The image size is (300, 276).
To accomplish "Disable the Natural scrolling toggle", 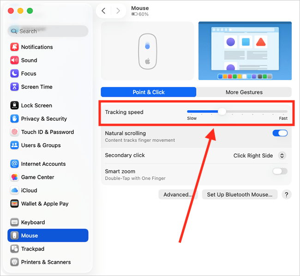I will pos(280,133).
